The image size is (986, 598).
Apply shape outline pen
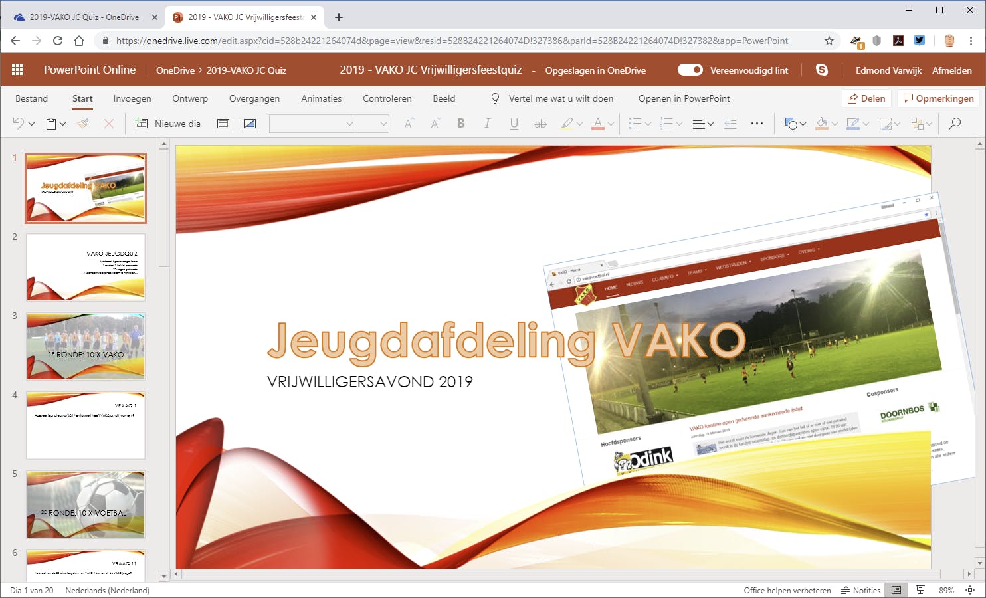click(x=854, y=124)
